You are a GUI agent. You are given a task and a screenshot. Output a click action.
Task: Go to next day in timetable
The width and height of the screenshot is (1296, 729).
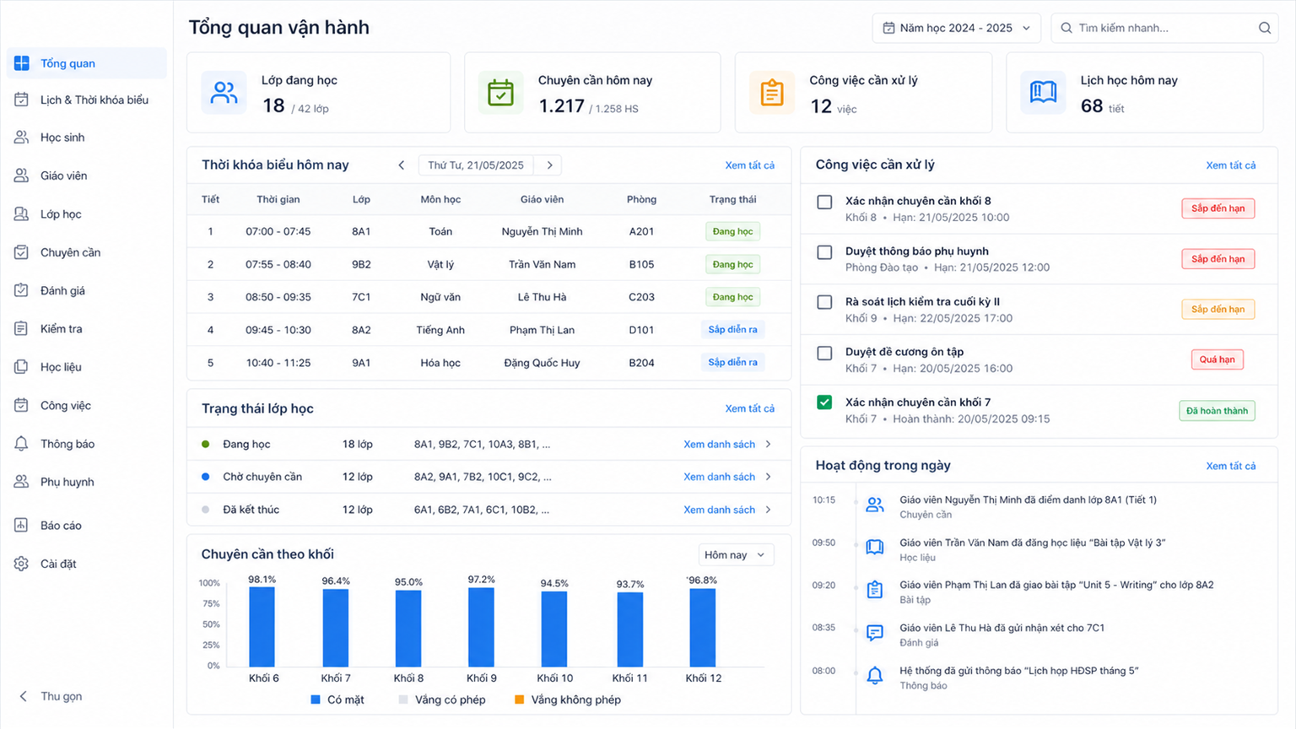(549, 165)
